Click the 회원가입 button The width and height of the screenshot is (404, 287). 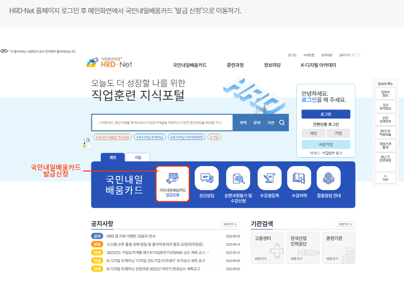tap(326, 144)
